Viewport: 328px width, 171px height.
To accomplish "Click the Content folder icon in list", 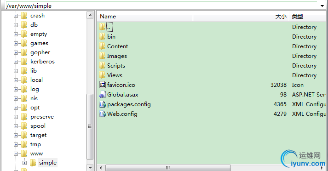I will (102, 46).
